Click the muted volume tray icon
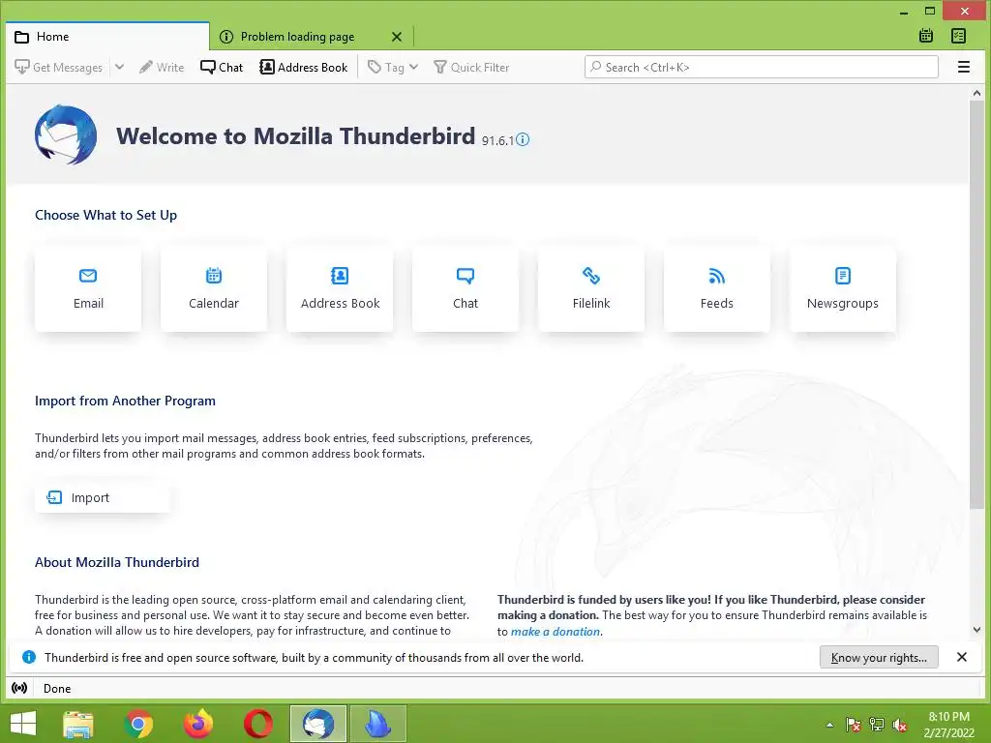Viewport: 991px width, 743px height. [900, 725]
